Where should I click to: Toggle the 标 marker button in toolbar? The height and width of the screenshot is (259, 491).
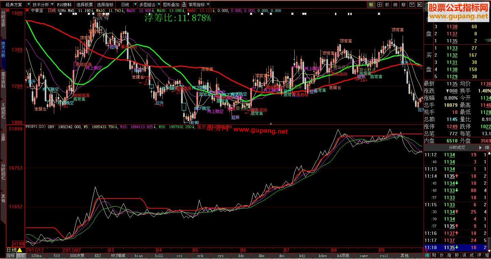[x=371, y=5]
